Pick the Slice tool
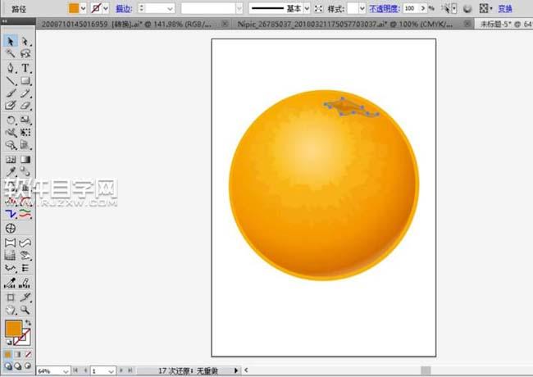 coord(25,298)
